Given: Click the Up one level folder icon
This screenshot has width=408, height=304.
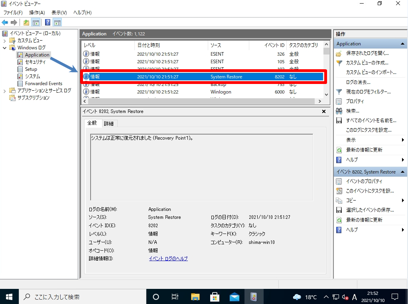Looking at the screenshot, I should [x=26, y=23].
